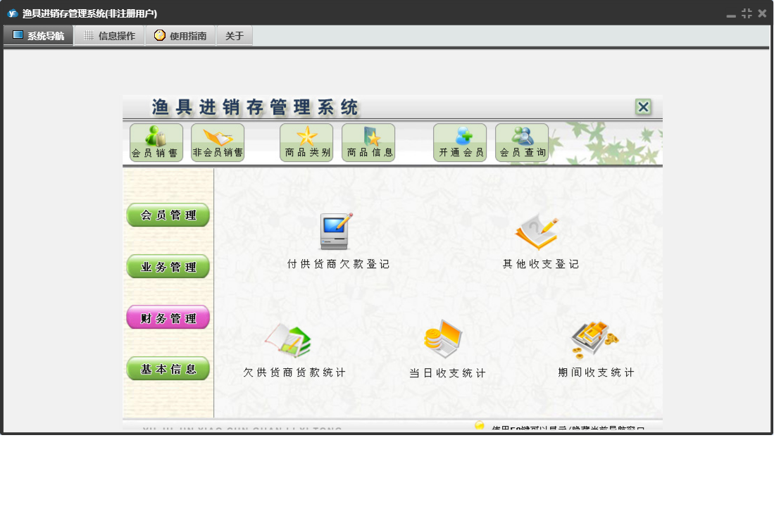Select 会员管理 sidebar button

tap(168, 215)
